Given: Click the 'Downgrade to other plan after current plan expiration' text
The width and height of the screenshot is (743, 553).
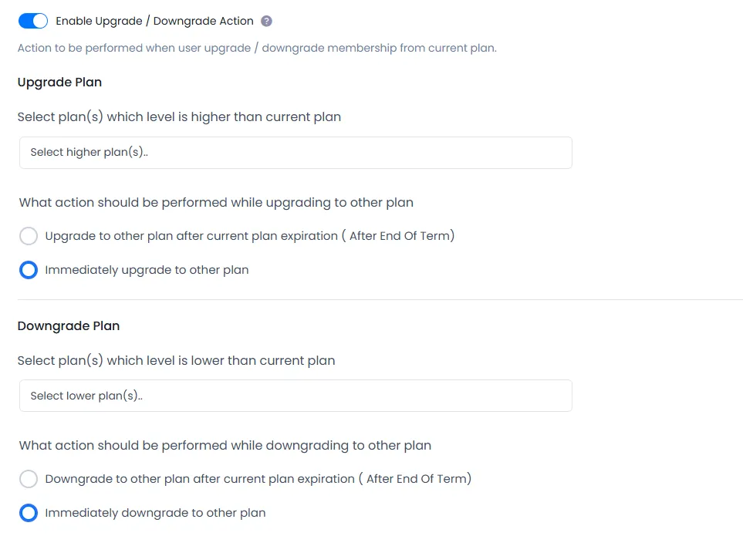Looking at the screenshot, I should [258, 479].
